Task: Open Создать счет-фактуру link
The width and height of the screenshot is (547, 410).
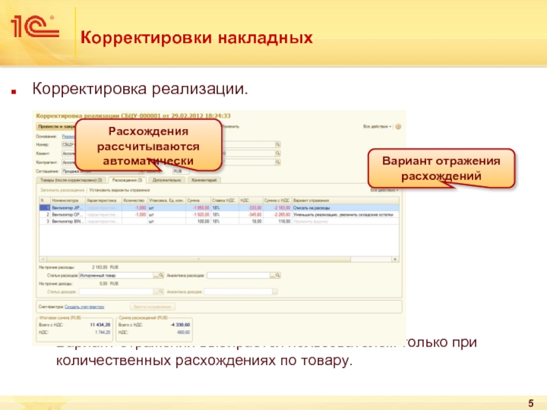Action: (84, 307)
